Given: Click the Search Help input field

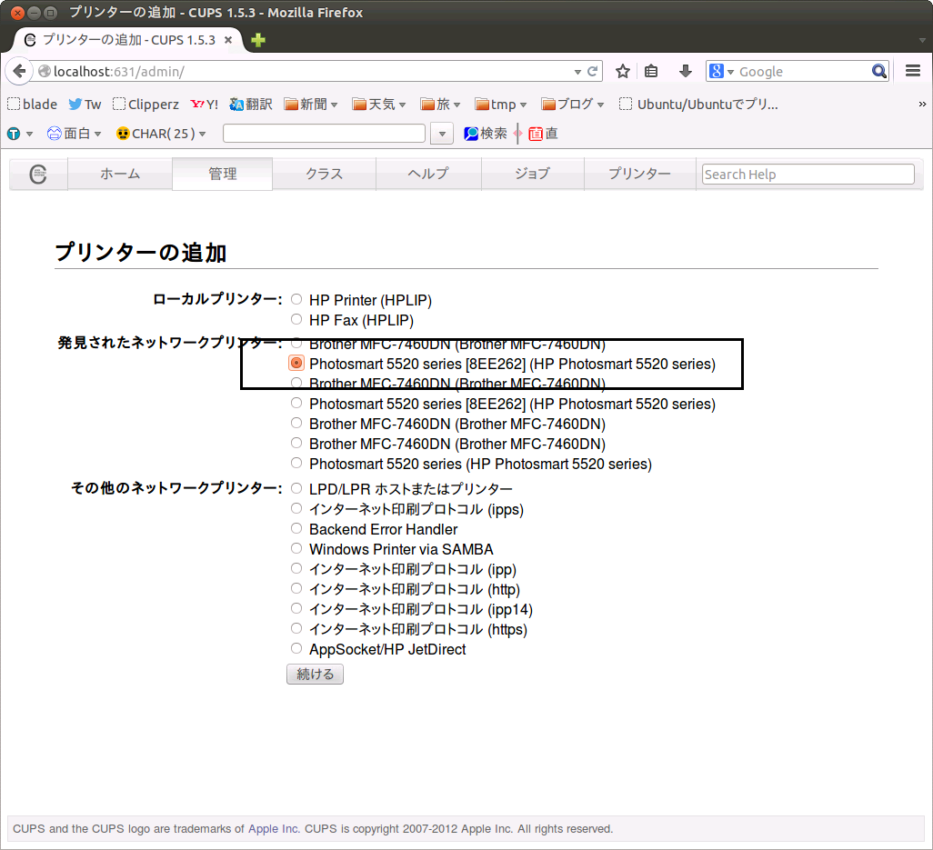Looking at the screenshot, I should (808, 175).
